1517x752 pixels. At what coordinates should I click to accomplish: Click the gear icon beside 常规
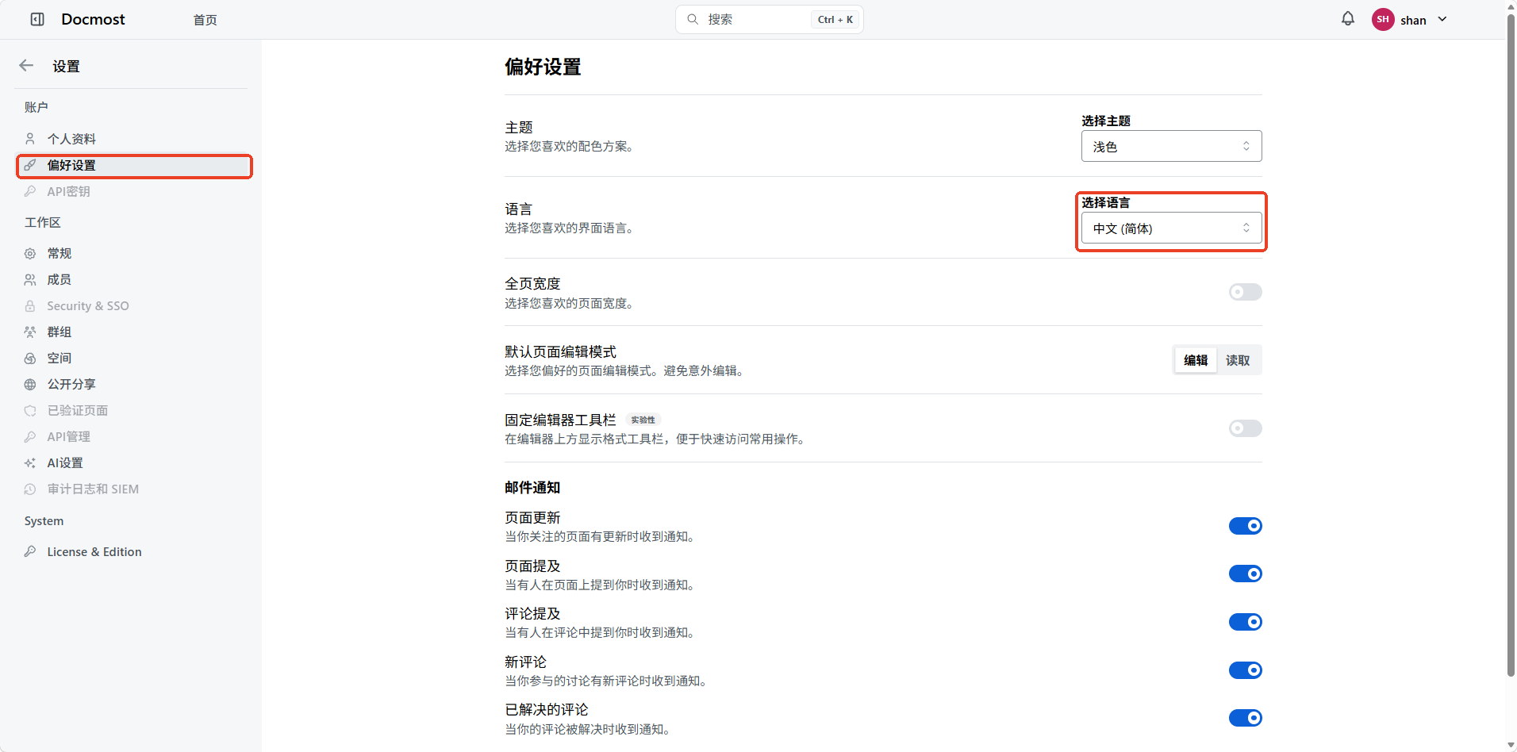tap(30, 254)
